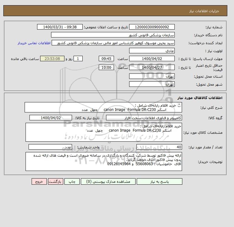Click the توضیحات خریدار text area
This screenshot has height=227, width=234.
[104, 161]
